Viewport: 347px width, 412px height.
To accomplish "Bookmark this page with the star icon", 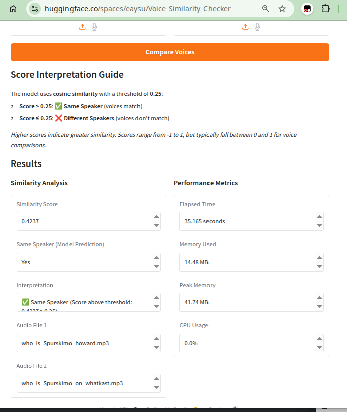I will 282,9.
